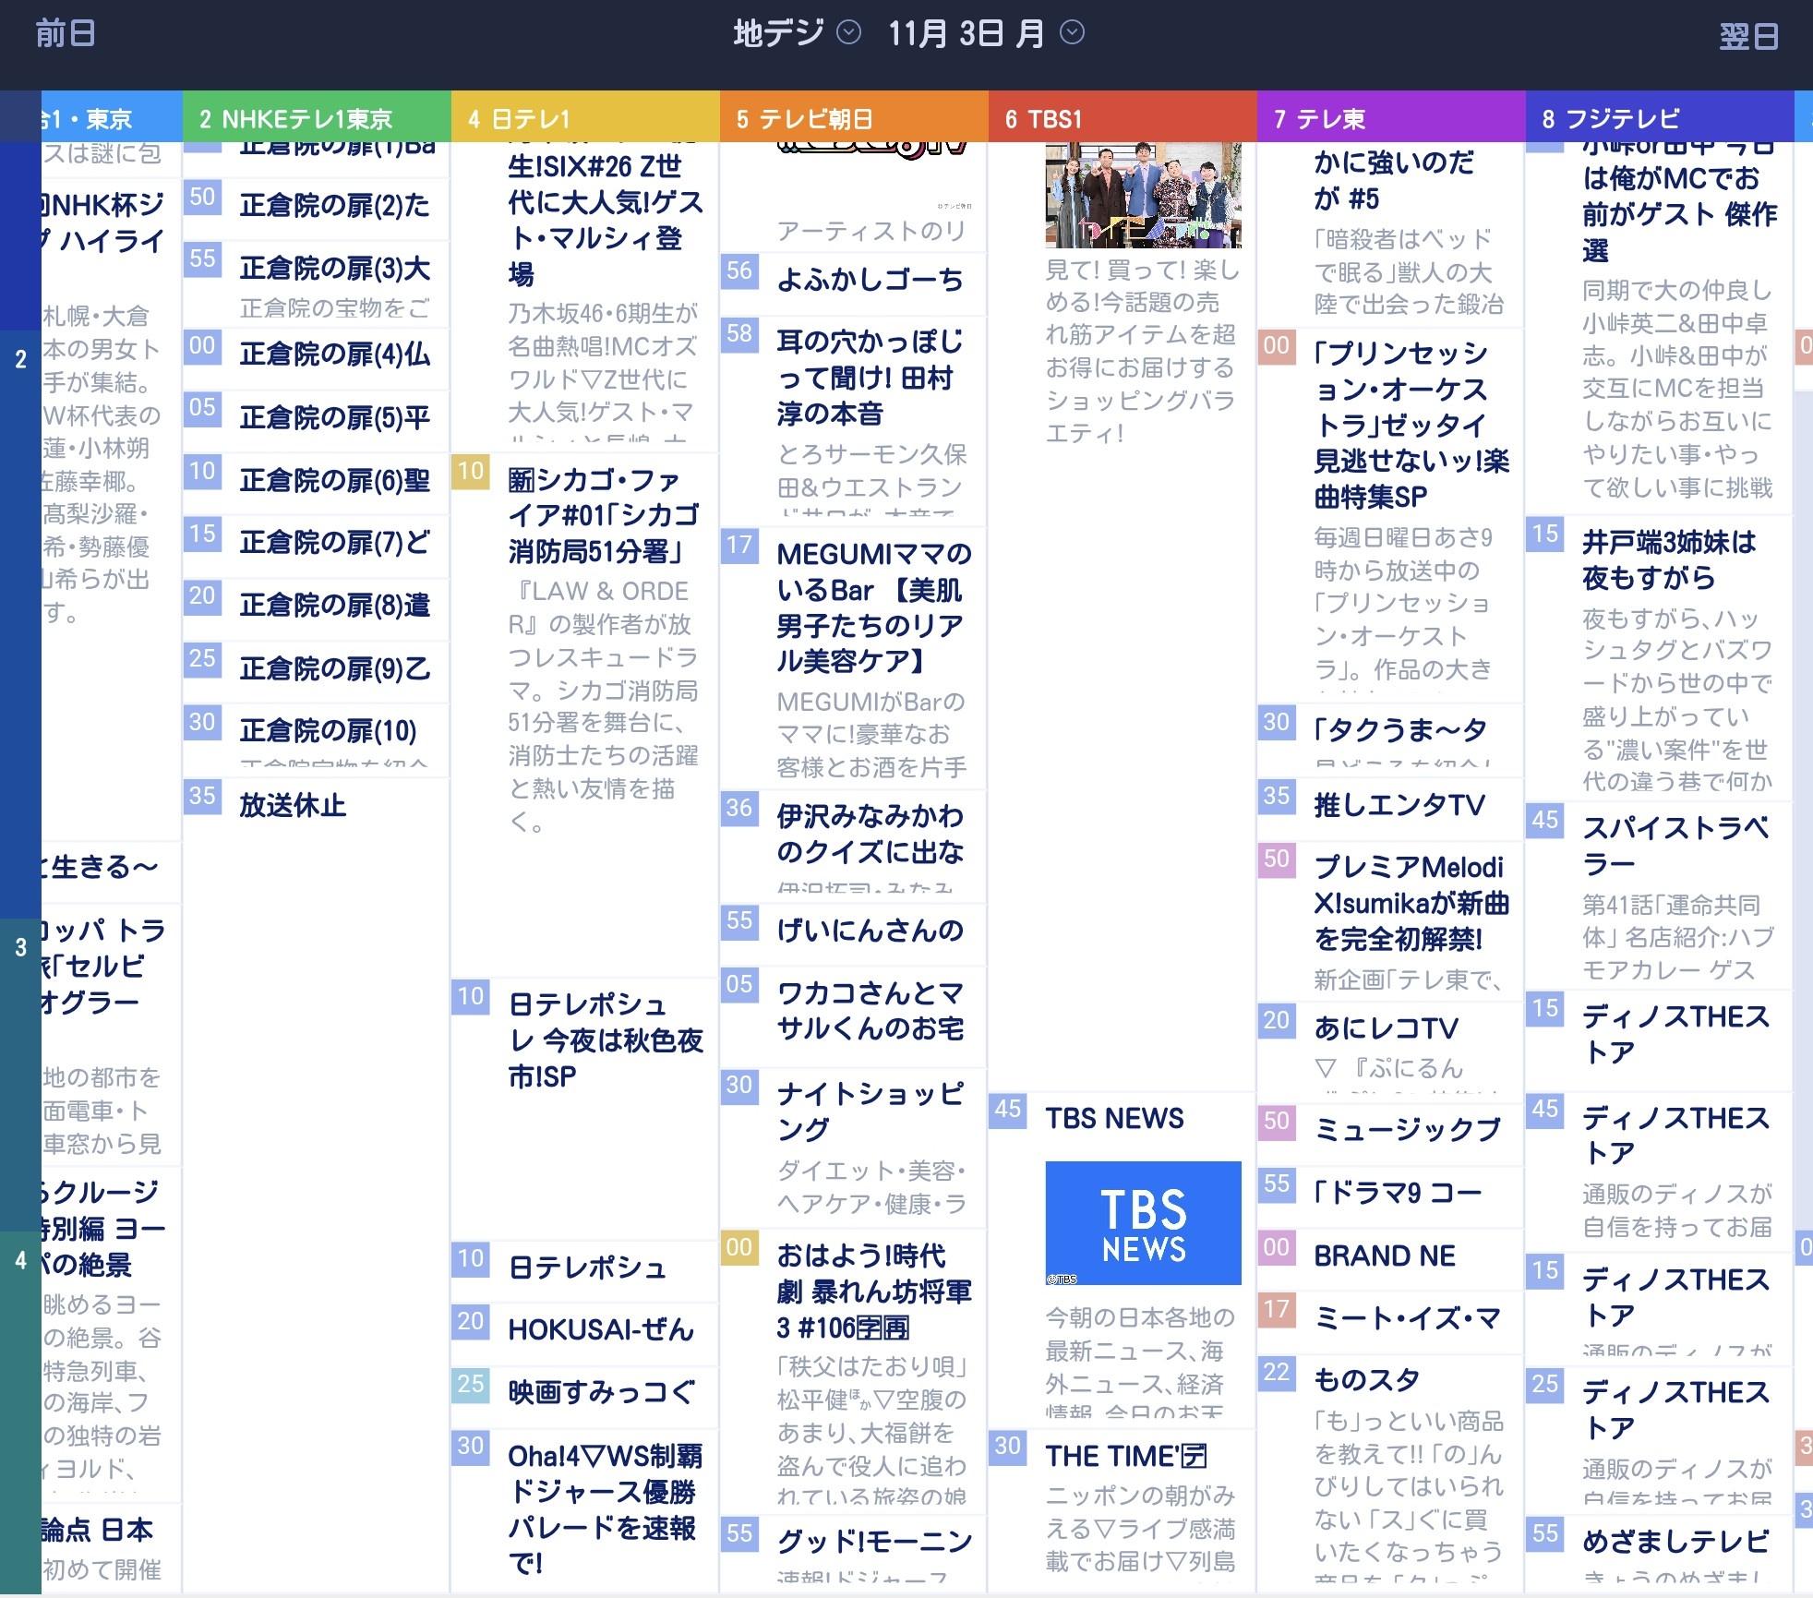Click the 17 badge for MEGUMIママのいるBar
Image resolution: width=1813 pixels, height=1598 pixels.
coord(739,545)
